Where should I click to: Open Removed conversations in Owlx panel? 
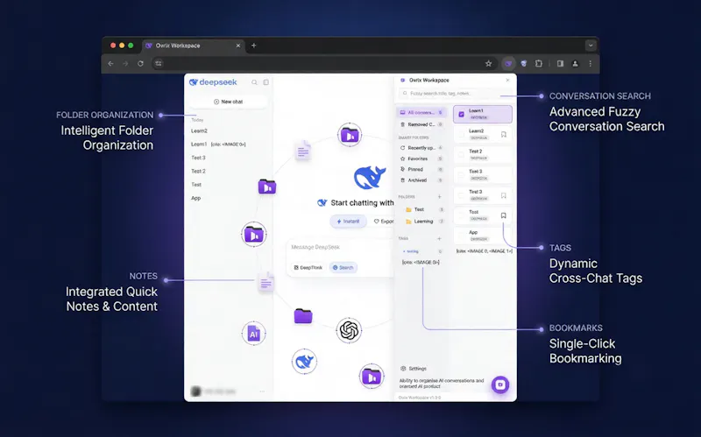point(421,124)
